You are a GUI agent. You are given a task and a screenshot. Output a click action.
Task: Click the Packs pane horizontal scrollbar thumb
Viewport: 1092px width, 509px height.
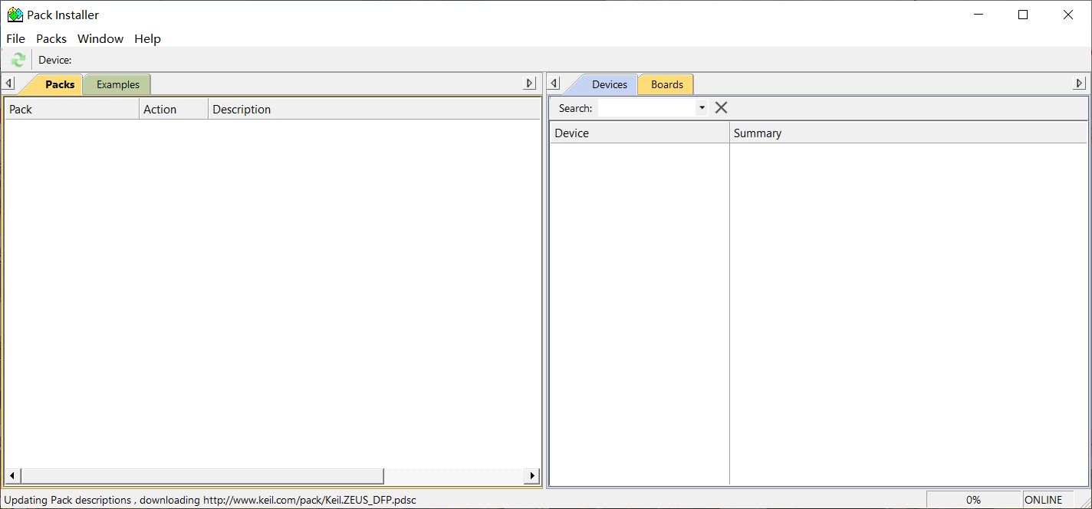[x=201, y=476]
